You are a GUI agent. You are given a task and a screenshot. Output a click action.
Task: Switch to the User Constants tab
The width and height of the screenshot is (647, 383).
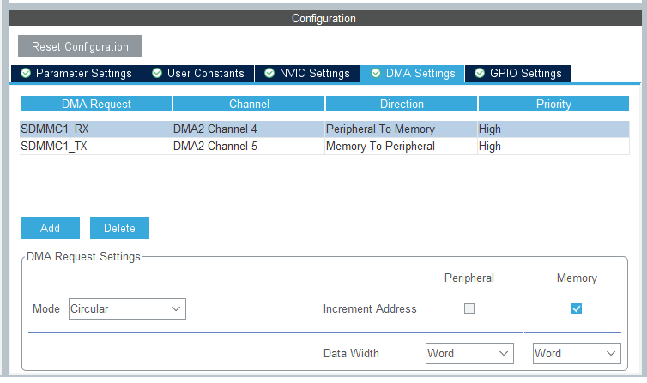click(x=198, y=74)
